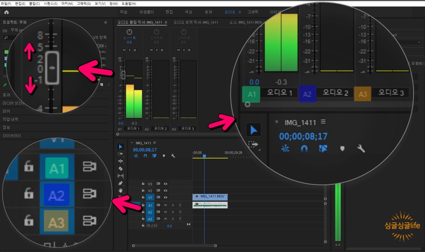Click the timeline horizontal zoom scrollbar
The image size is (425, 252).
pyautogui.click(x=174, y=246)
